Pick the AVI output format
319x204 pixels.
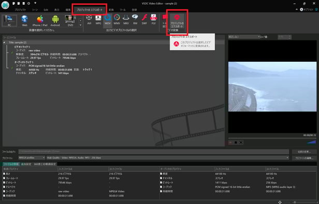click(x=89, y=19)
